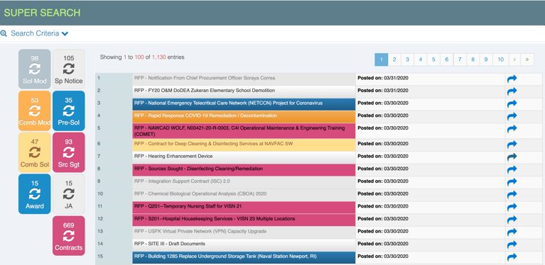Go to results page 4

coord(421,60)
